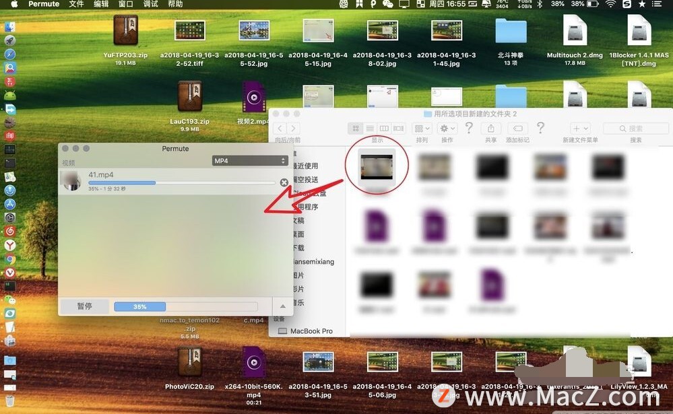Image resolution: width=673 pixels, height=414 pixels.
Task: Click the Bluetooth menu bar icon
Action: pyautogui.click(x=540, y=4)
